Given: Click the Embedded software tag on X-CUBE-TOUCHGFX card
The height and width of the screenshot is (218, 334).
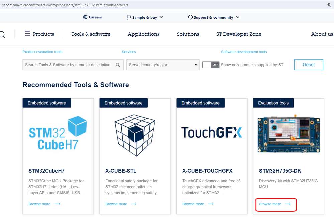Looking at the screenshot, I should [x=201, y=103].
